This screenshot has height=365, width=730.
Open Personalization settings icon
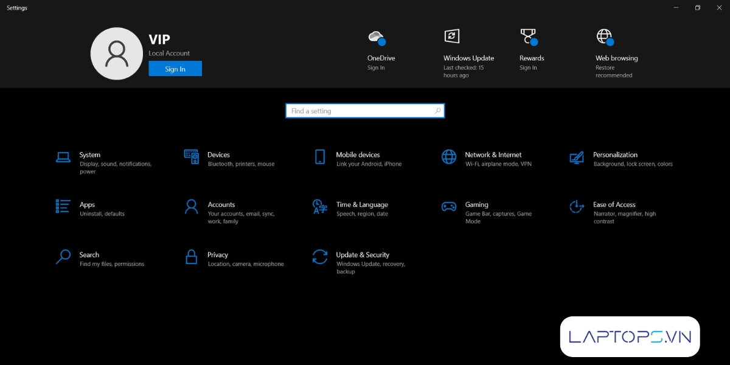click(x=577, y=158)
